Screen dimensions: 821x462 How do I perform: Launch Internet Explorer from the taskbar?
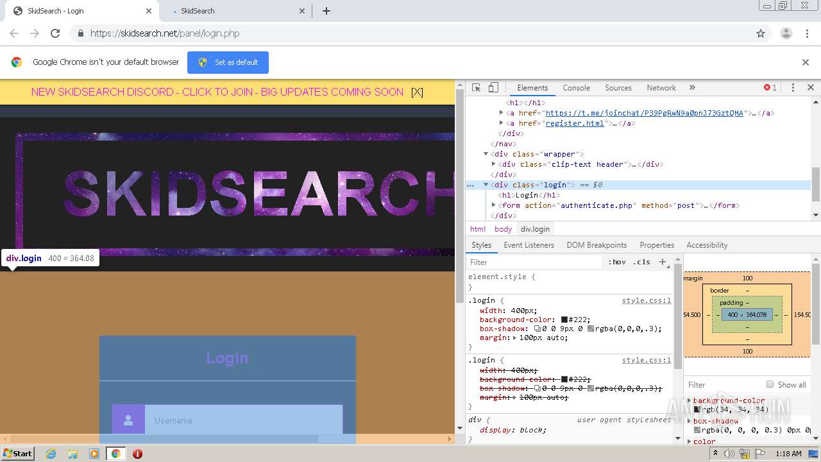pos(51,453)
